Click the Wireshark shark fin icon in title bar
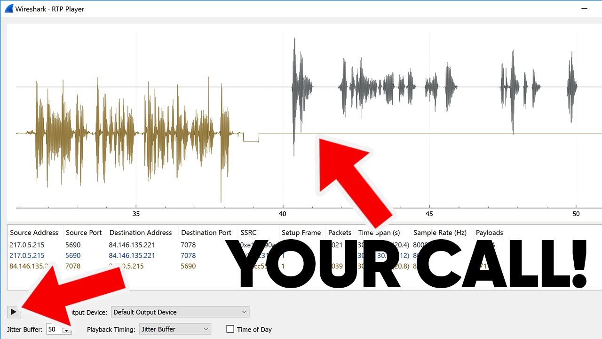Screen dimensions: 602x339 point(8,8)
